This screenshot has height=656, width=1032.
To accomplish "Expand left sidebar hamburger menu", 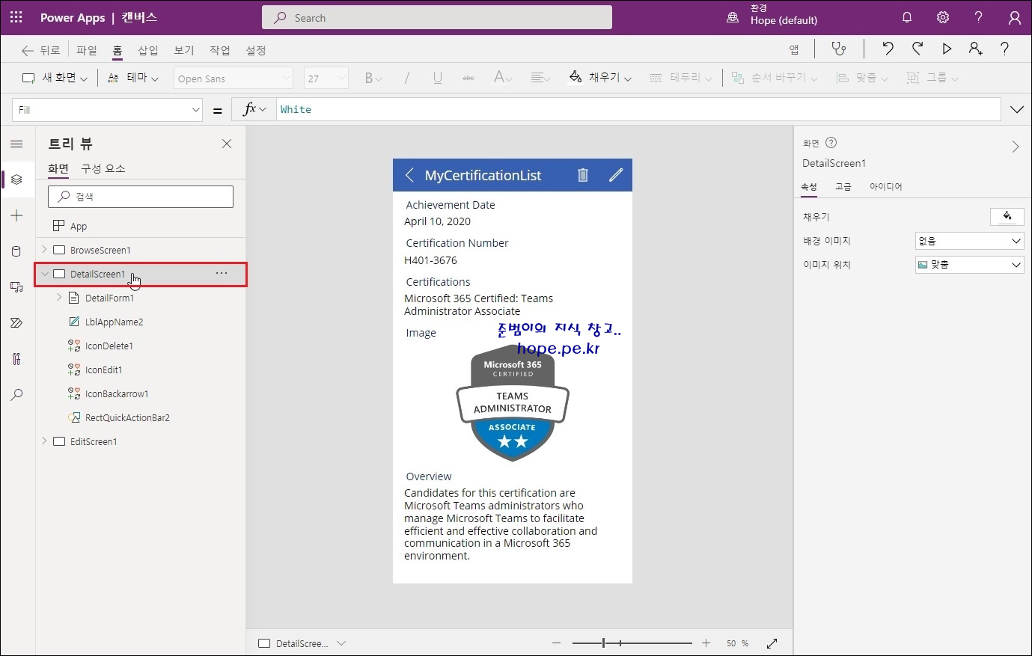I will click(x=17, y=144).
